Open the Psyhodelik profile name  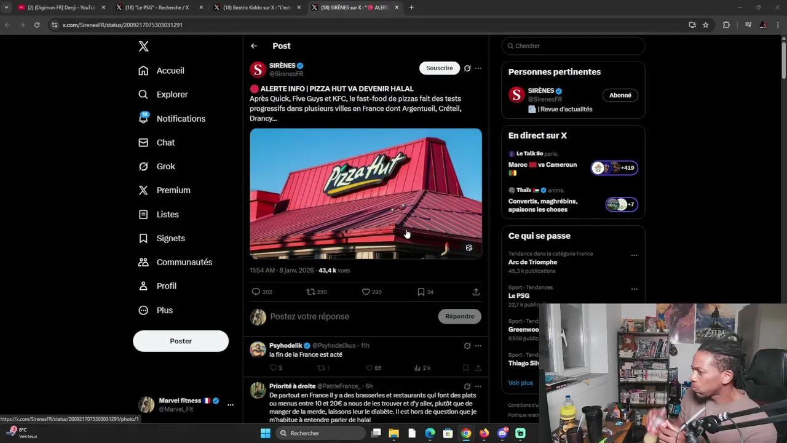(x=286, y=346)
